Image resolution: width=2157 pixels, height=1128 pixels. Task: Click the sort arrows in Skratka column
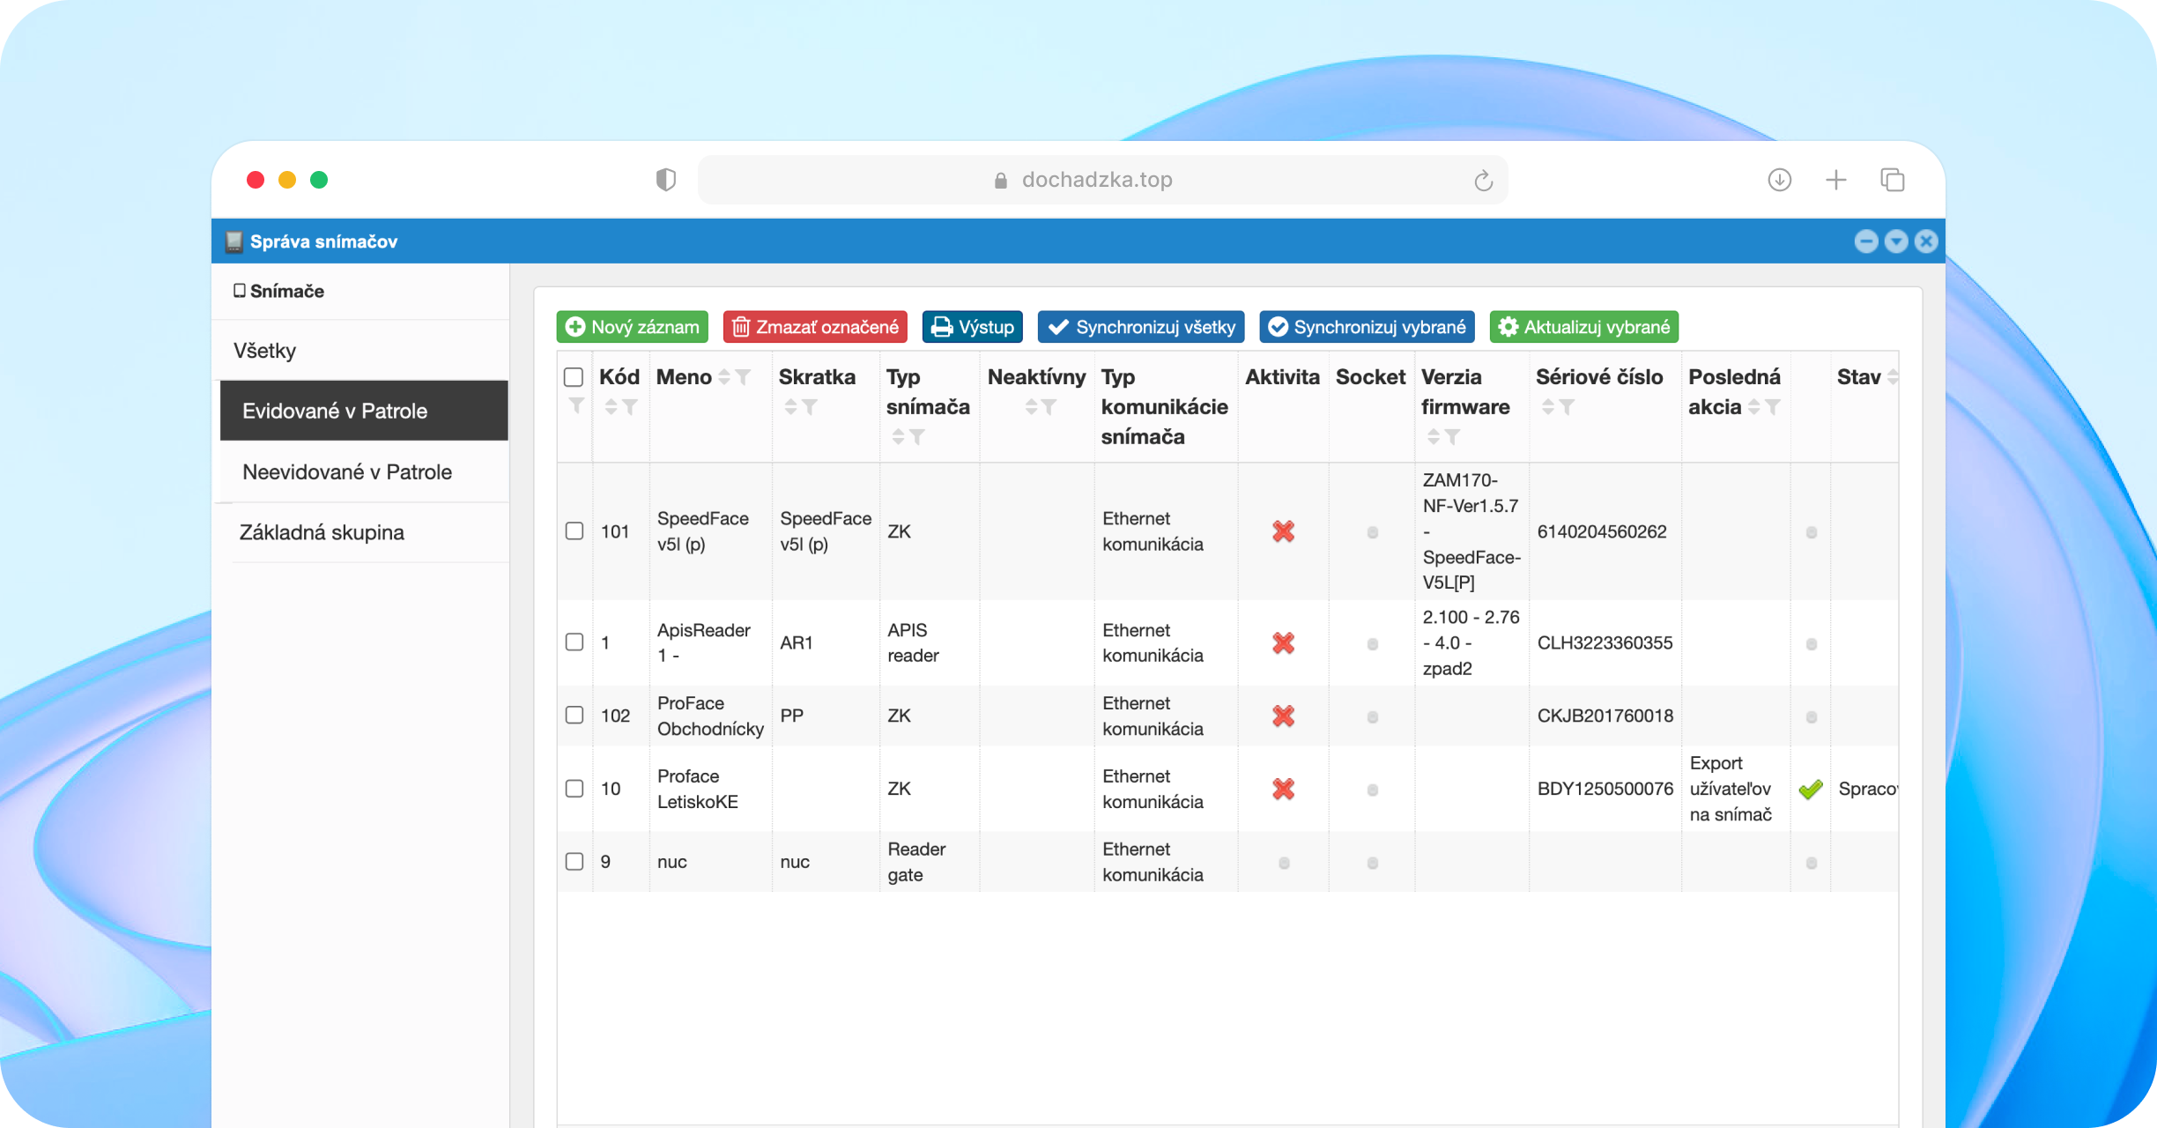click(790, 407)
